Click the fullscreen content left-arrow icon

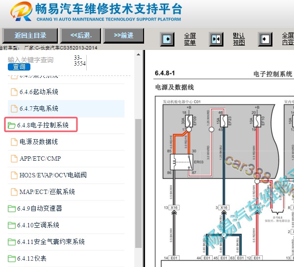click(265, 39)
